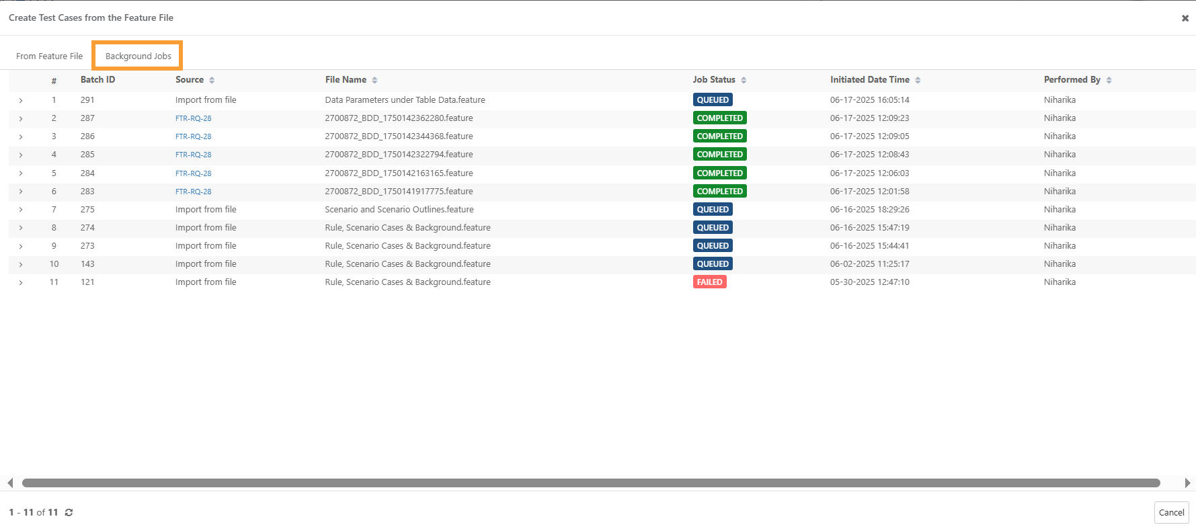Image resolution: width=1196 pixels, height=531 pixels.
Task: Select file name Data Parameters under Table Data.feature
Action: coord(405,100)
